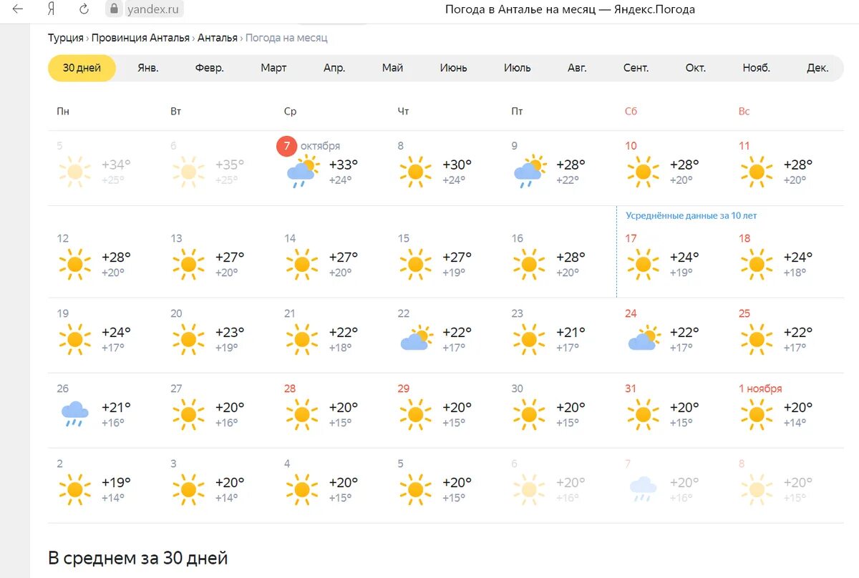Click the Yandex home icon
Screen dimensions: 859x578
point(51,9)
